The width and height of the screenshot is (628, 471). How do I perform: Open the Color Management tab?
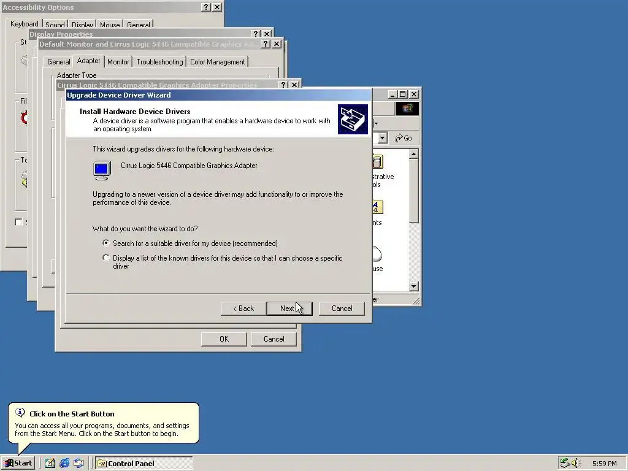(x=218, y=62)
